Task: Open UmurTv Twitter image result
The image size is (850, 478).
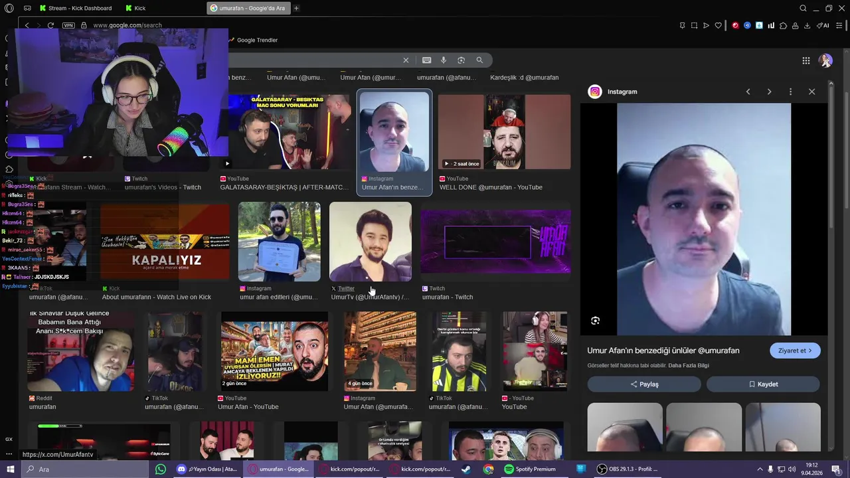Action: [371, 242]
